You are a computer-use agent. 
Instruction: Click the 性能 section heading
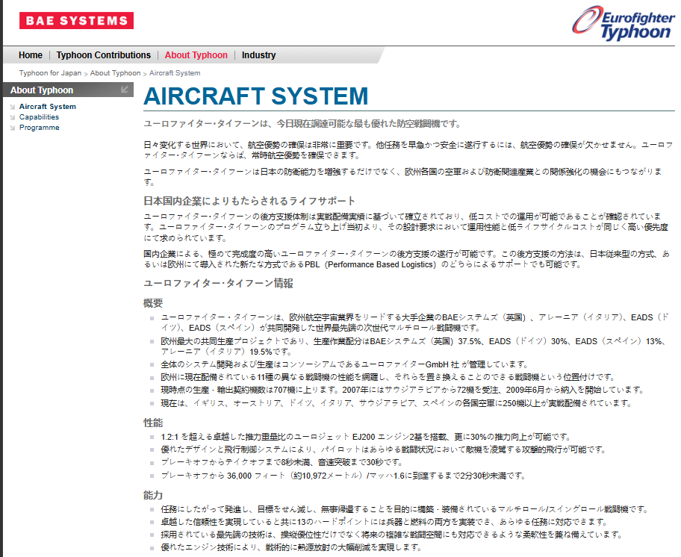click(x=153, y=423)
